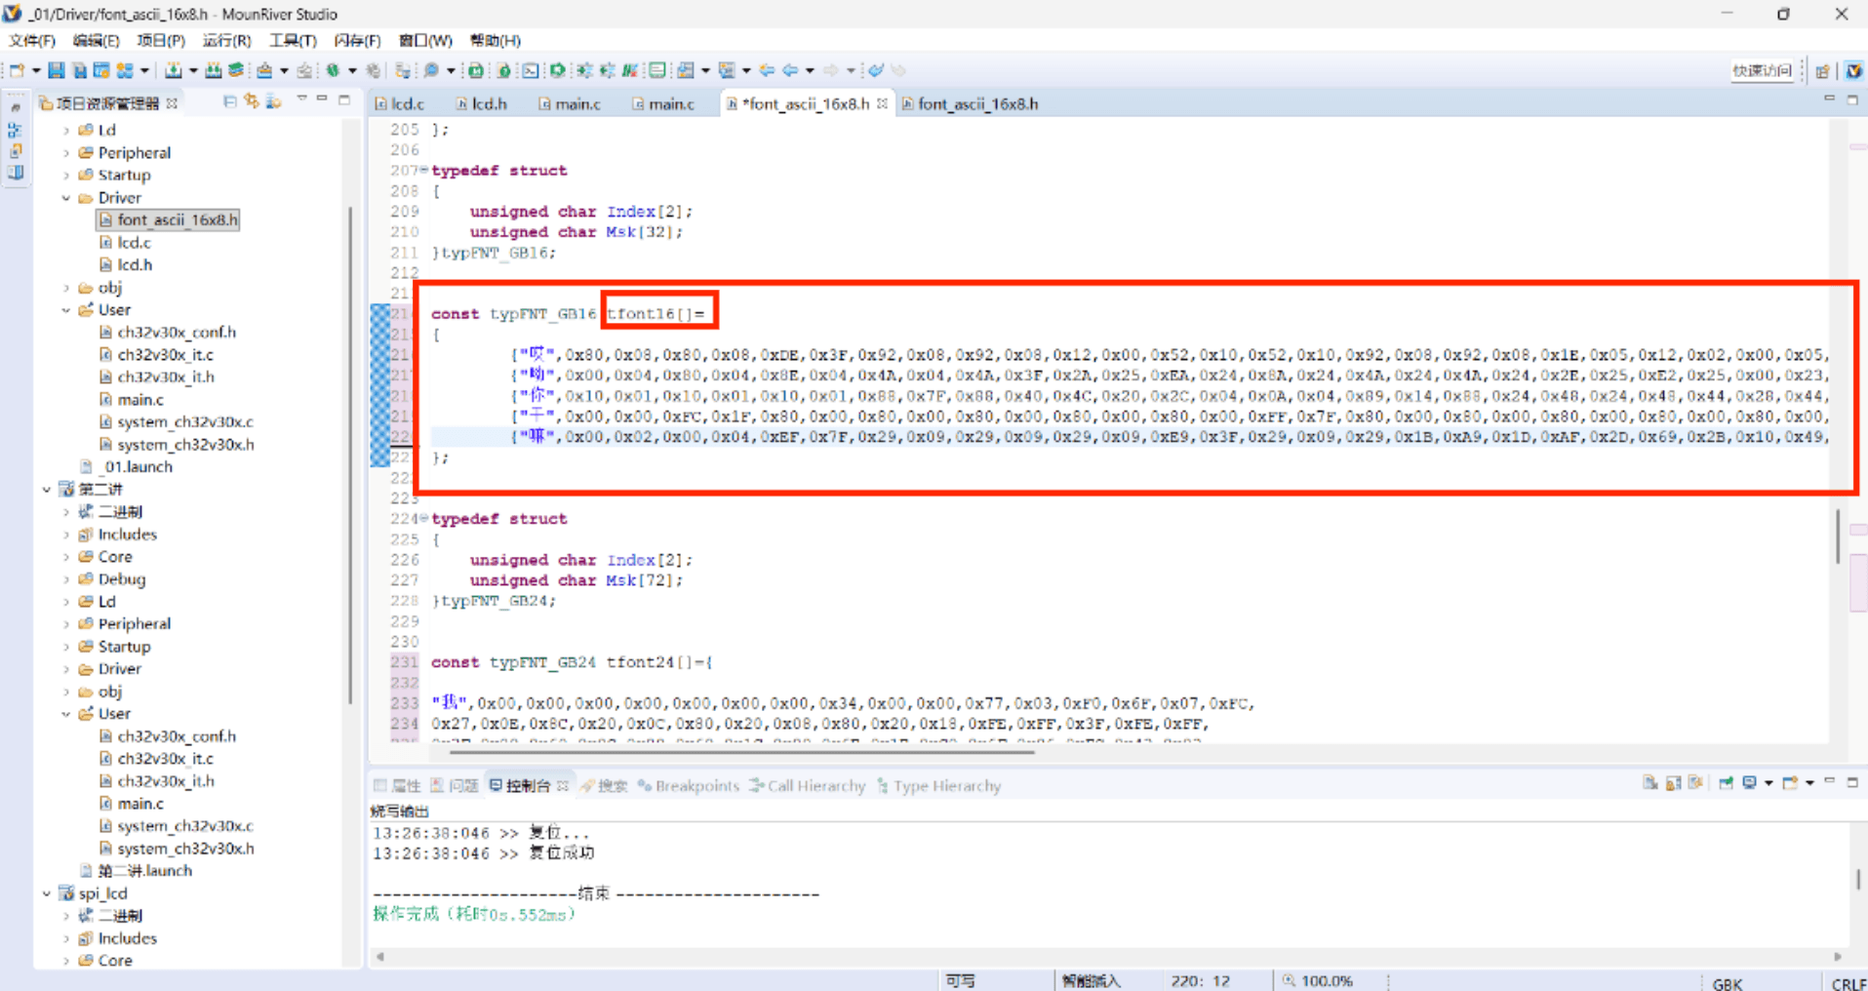Screen dimensions: 1868x991
Task: Collapse all in project explorer panel
Action: coord(230,101)
